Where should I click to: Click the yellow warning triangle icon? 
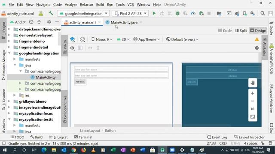click(257, 39)
